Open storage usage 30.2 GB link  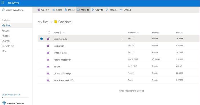11,94
